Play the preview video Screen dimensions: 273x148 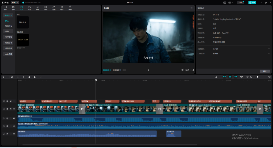coord(148,70)
